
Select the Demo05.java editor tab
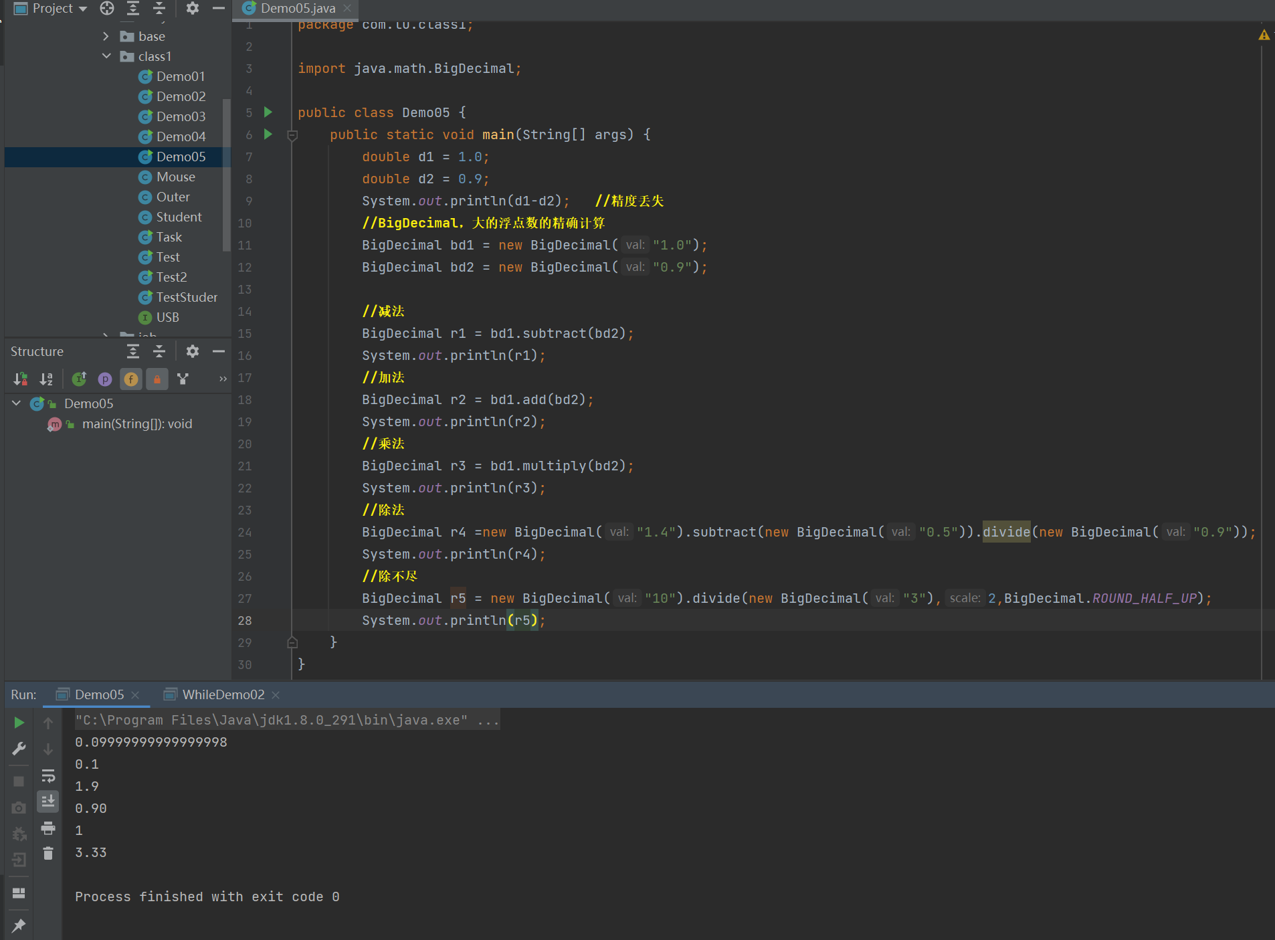pyautogui.click(x=298, y=8)
